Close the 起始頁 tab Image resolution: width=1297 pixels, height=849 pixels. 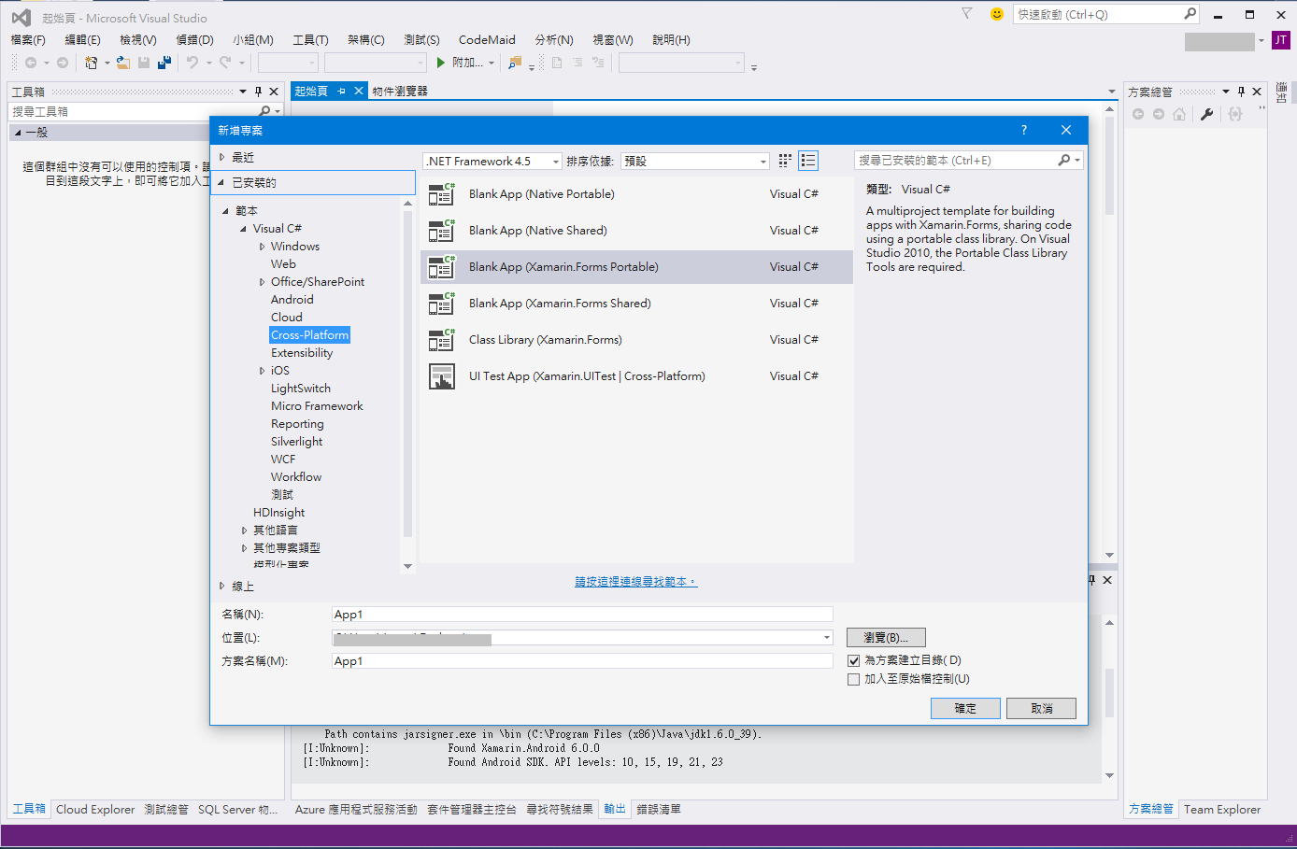pyautogui.click(x=358, y=91)
